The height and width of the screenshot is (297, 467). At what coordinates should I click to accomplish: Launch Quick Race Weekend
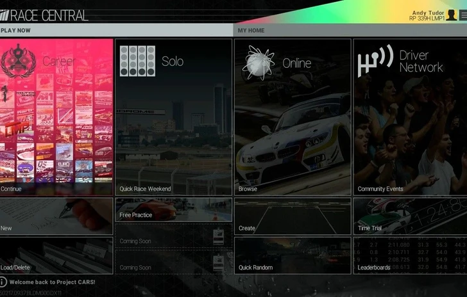[173, 117]
